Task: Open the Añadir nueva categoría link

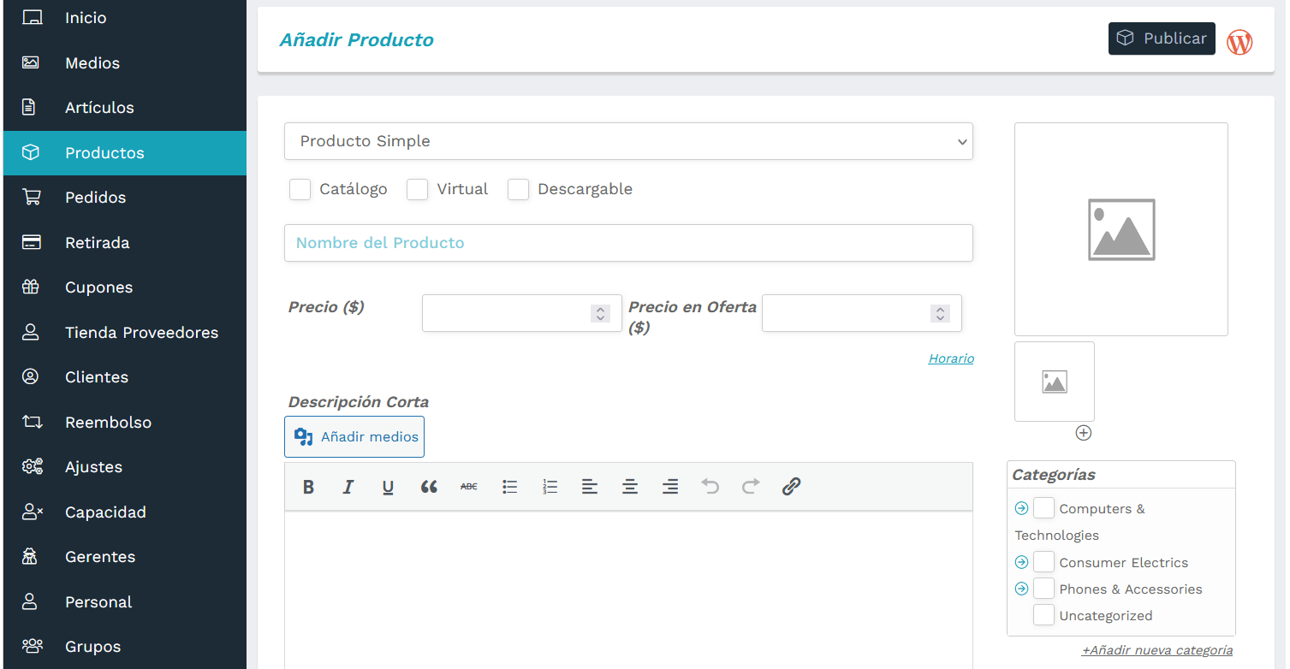Action: (x=1157, y=649)
